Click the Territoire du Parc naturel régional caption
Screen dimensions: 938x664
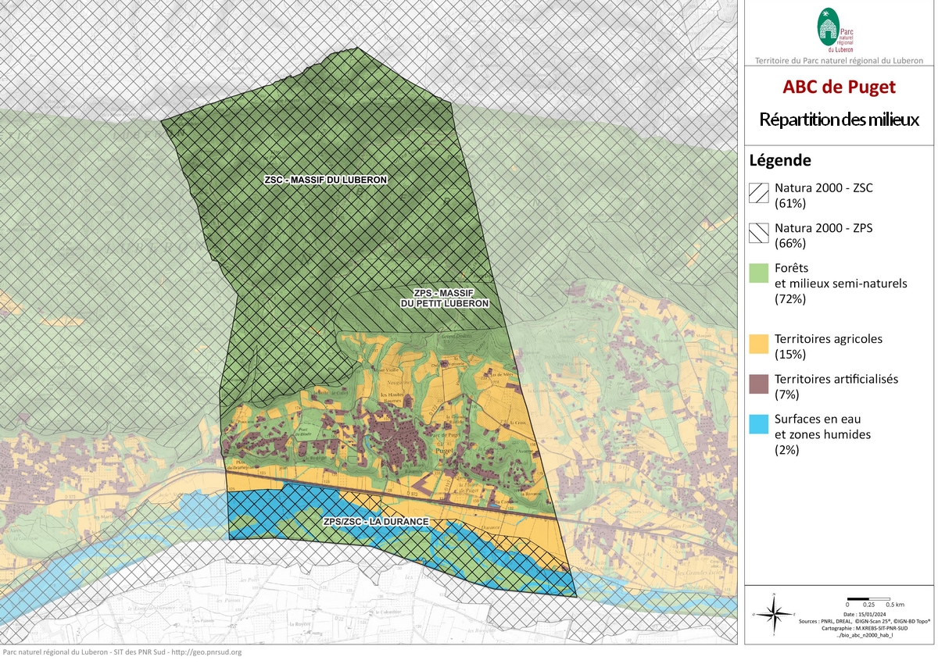coord(838,61)
